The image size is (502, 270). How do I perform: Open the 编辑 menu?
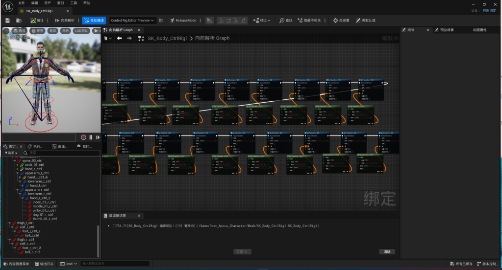coord(35,3)
